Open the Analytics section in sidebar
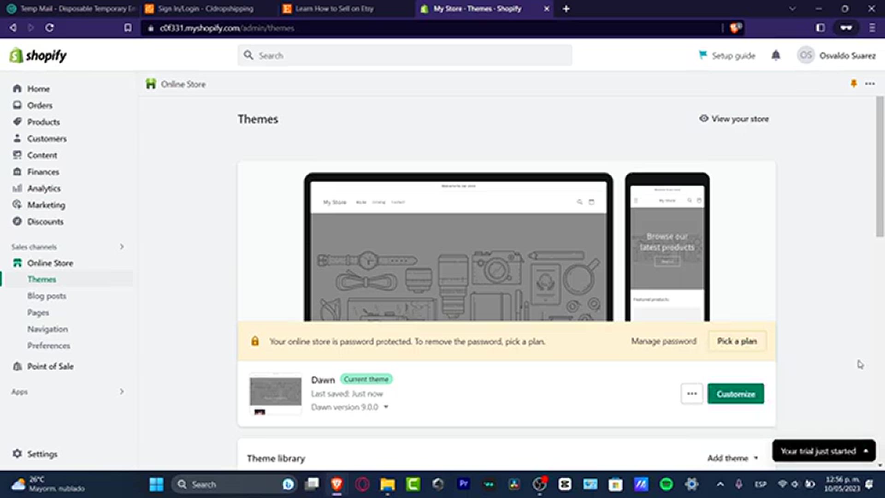The width and height of the screenshot is (885, 498). pos(44,188)
